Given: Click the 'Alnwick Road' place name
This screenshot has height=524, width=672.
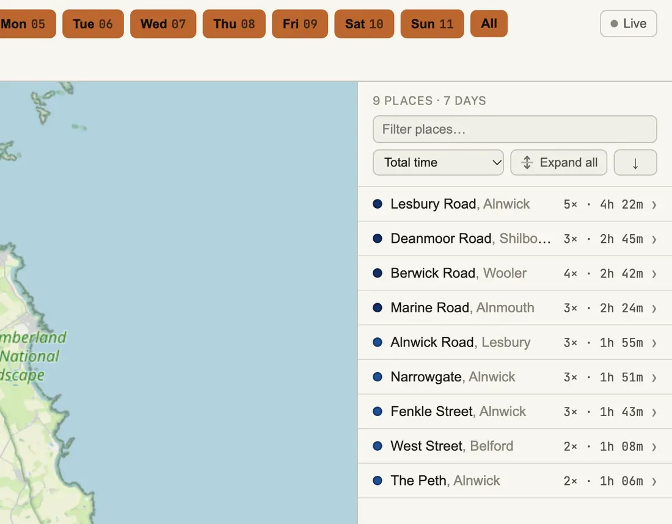Looking at the screenshot, I should (x=432, y=342).
